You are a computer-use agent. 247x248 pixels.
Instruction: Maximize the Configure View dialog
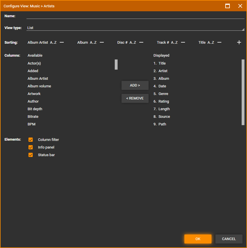(228, 6)
